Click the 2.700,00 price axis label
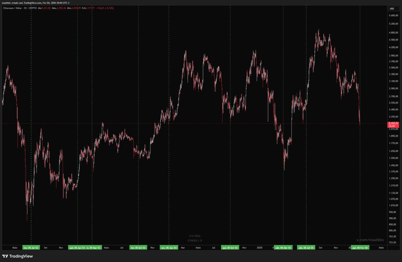 393,96
